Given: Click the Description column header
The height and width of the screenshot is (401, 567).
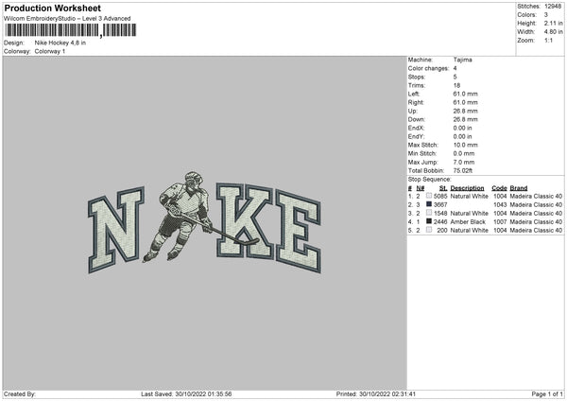Looking at the screenshot, I should tap(467, 188).
